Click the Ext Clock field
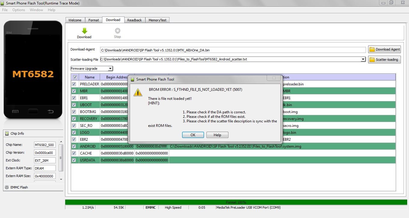 coord(45,160)
